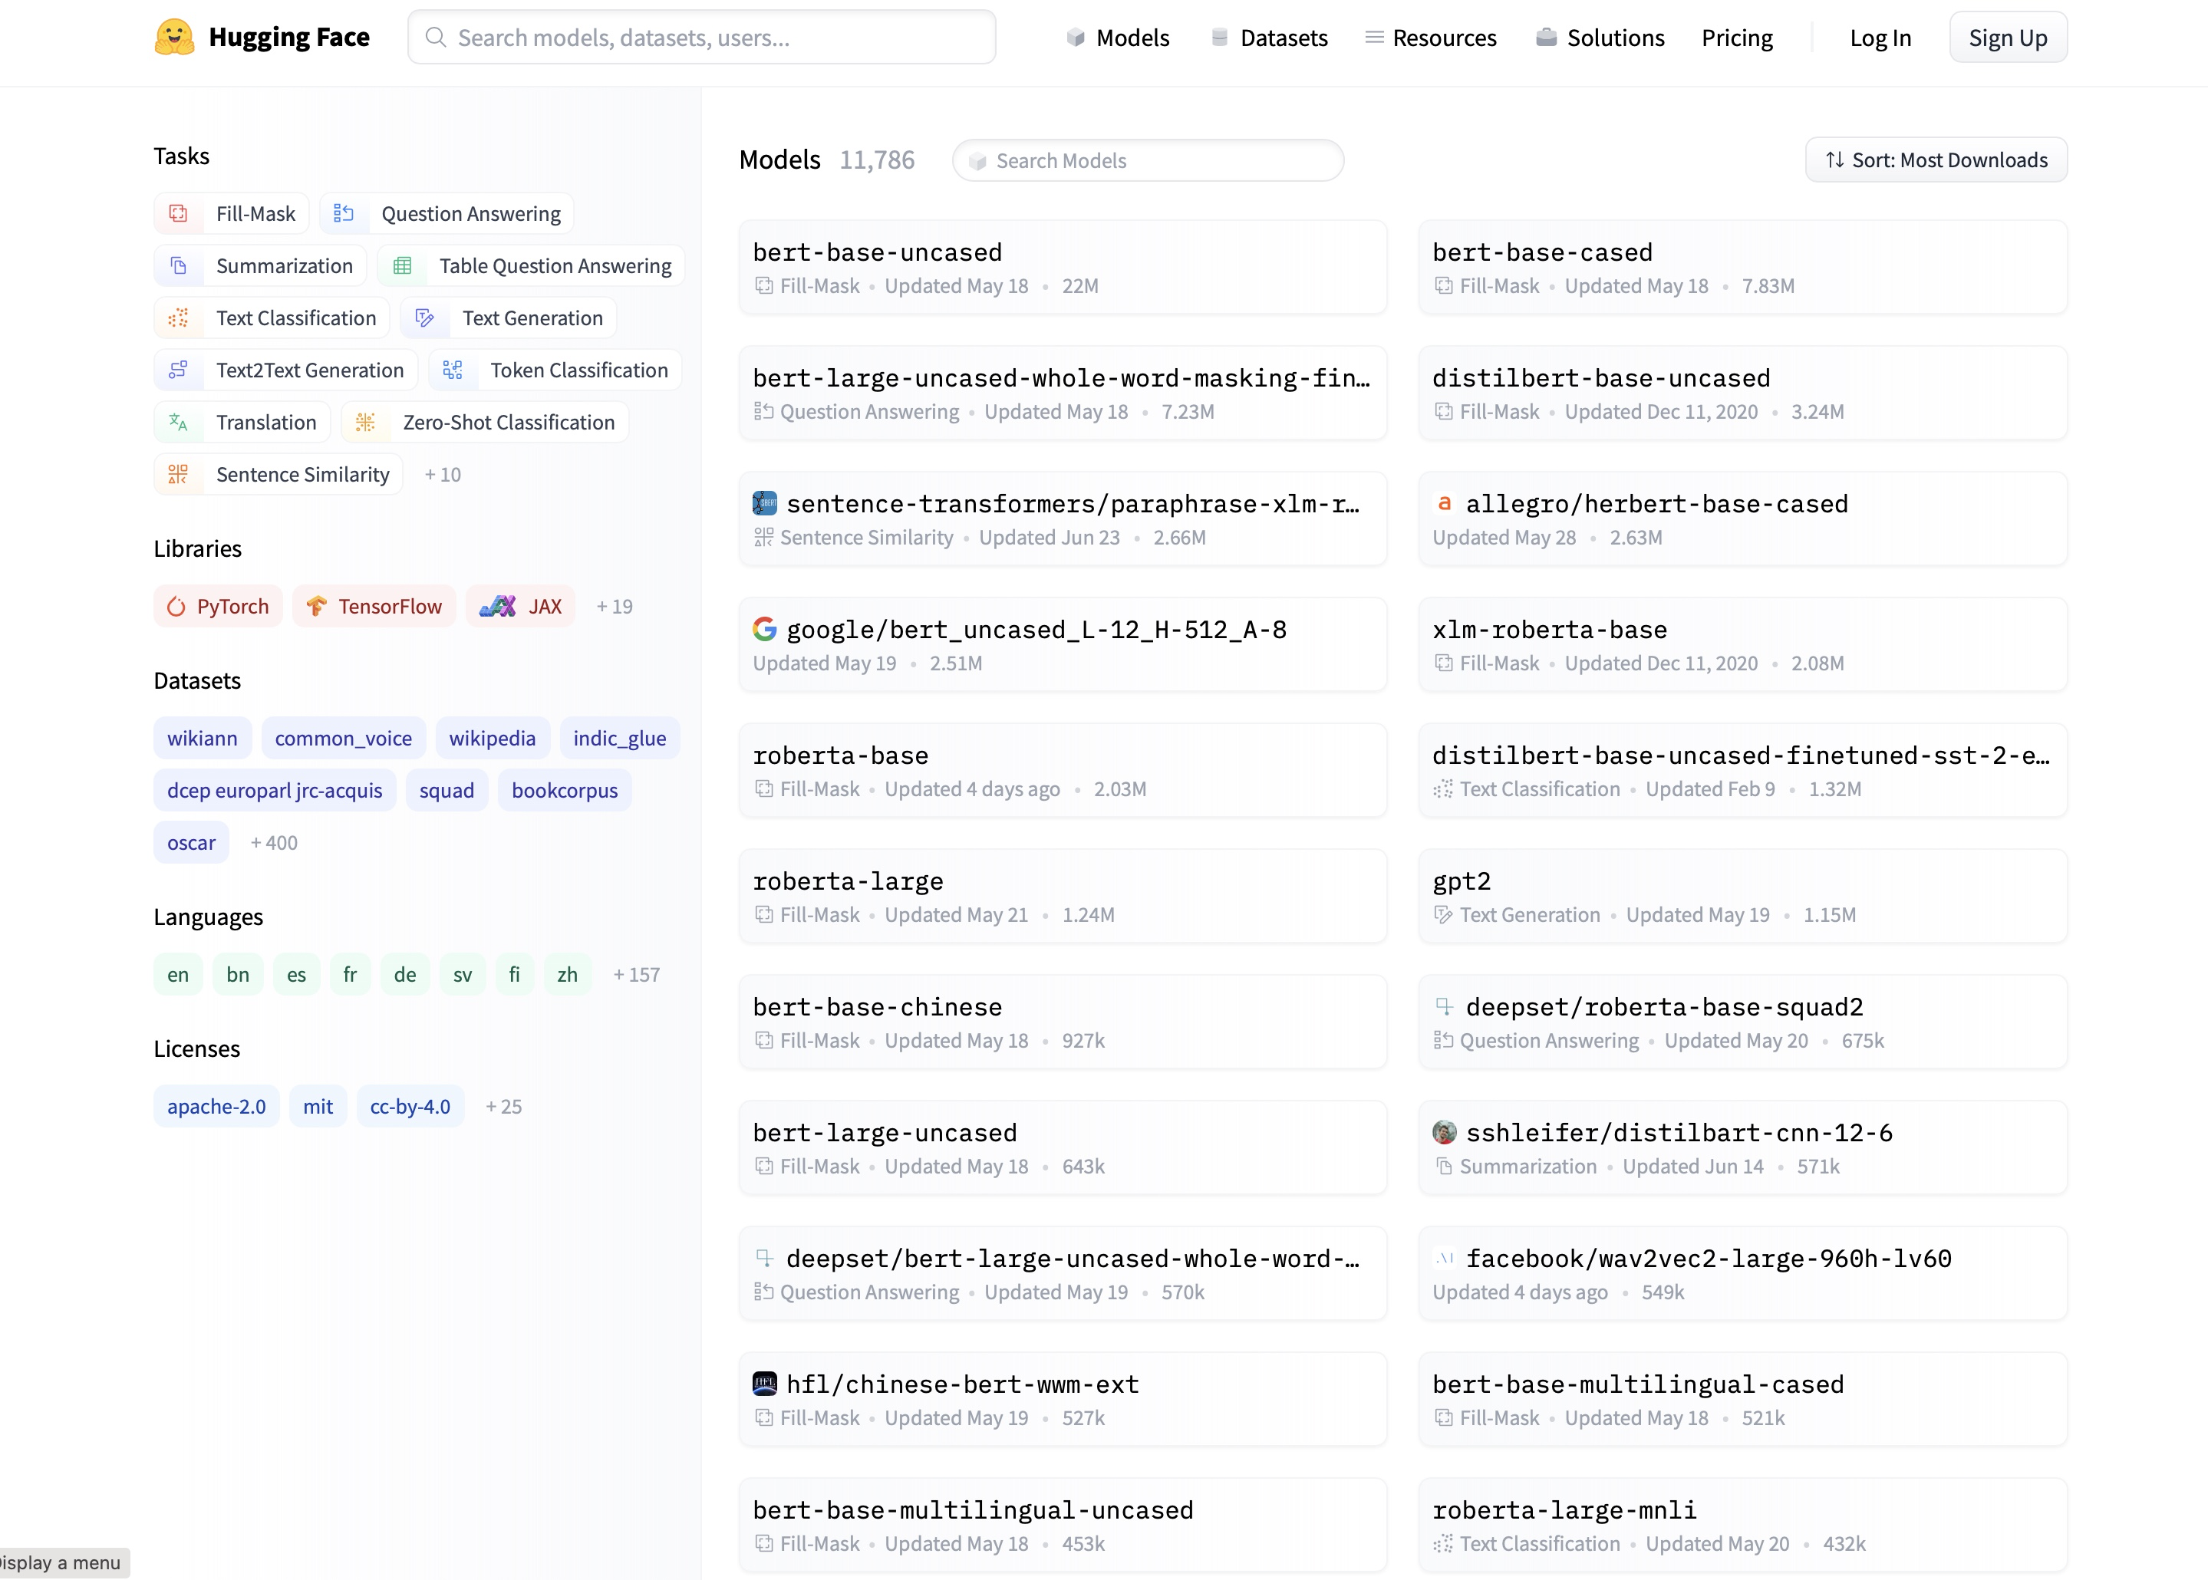Toggle the PyTorch library filter
This screenshot has width=2208, height=1580.
(218, 606)
